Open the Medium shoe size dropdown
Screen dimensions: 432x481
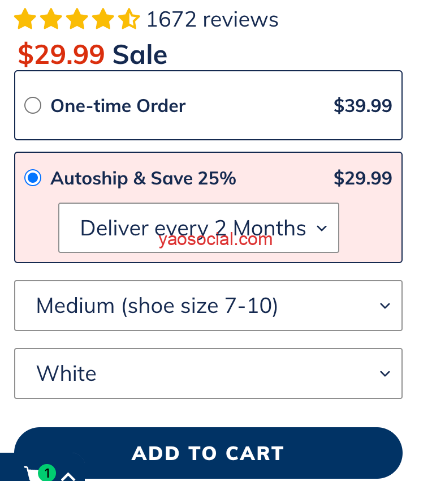pyautogui.click(x=208, y=306)
